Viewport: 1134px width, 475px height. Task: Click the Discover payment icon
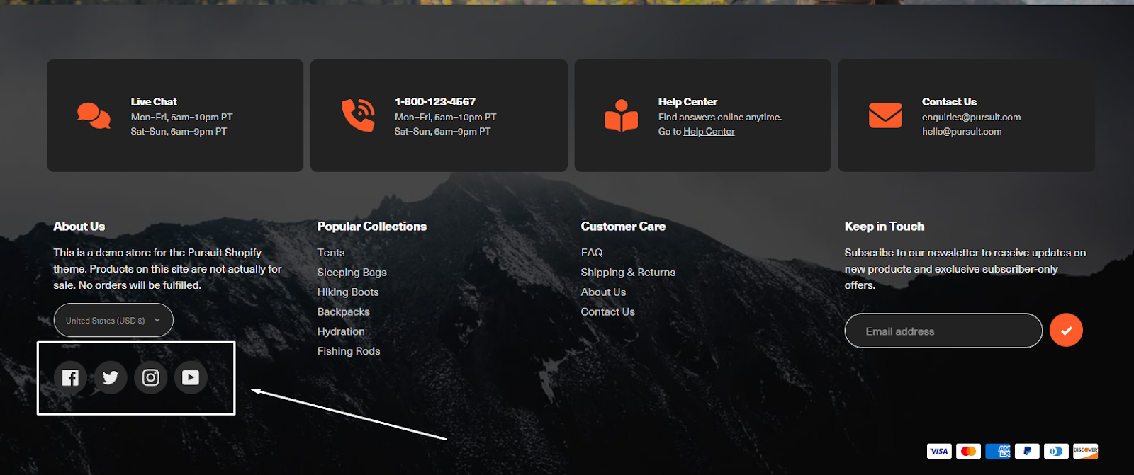[x=1085, y=451]
